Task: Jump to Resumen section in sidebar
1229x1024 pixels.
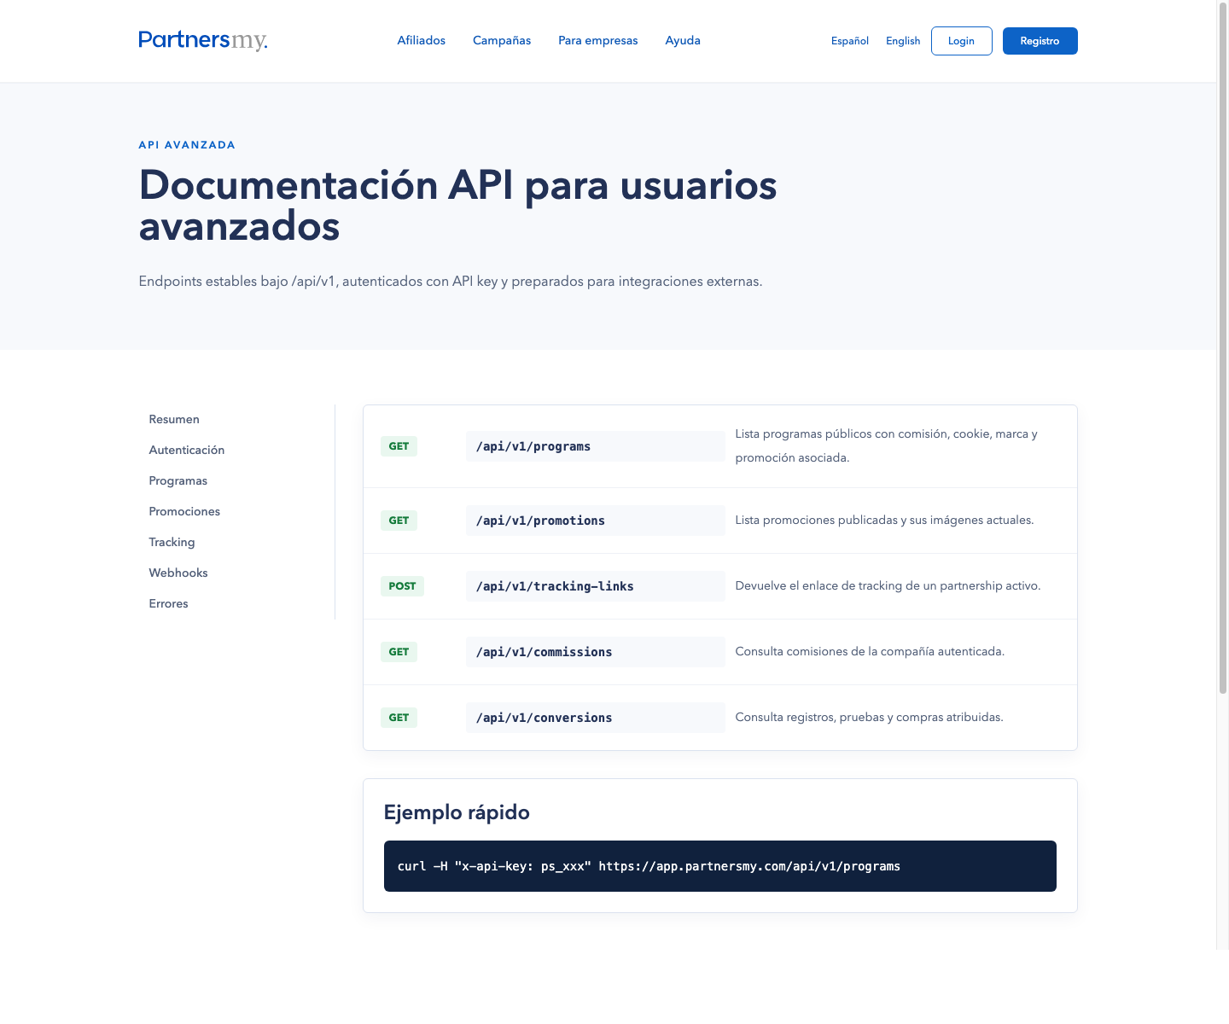Action: click(174, 419)
